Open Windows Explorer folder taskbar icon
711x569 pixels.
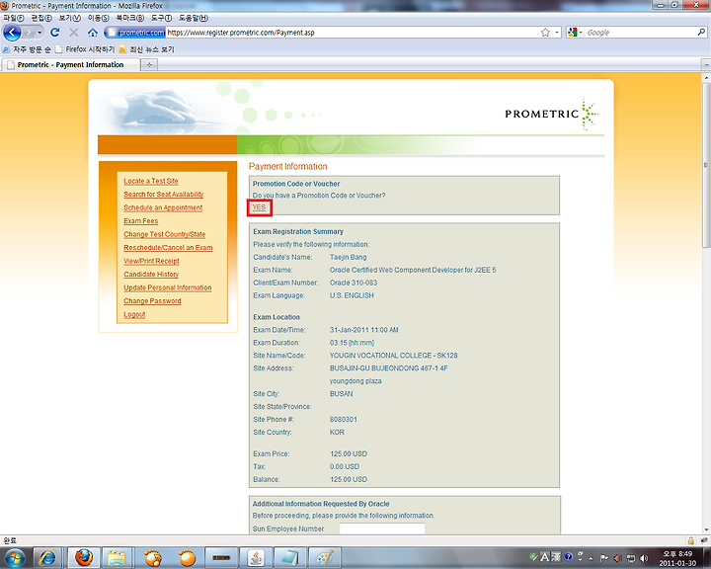point(117,558)
